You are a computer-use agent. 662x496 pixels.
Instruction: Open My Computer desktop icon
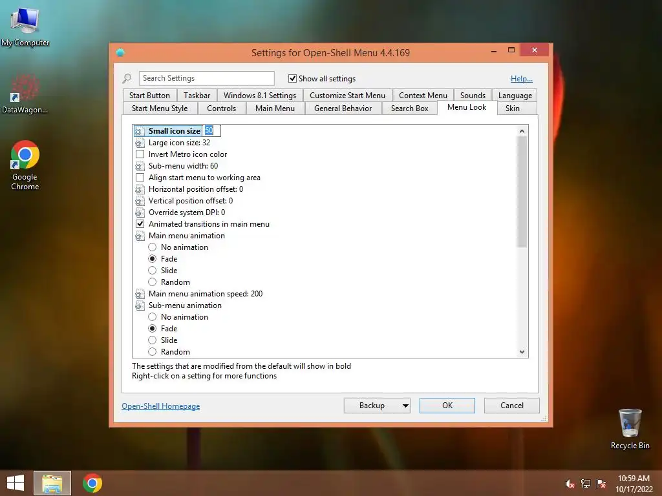(25, 26)
